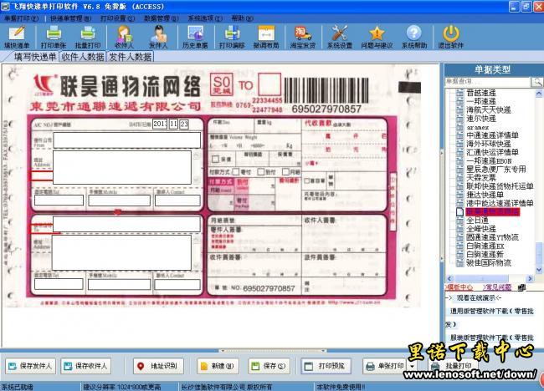
Task: Click the 保存发件人 button
Action: tap(30, 366)
